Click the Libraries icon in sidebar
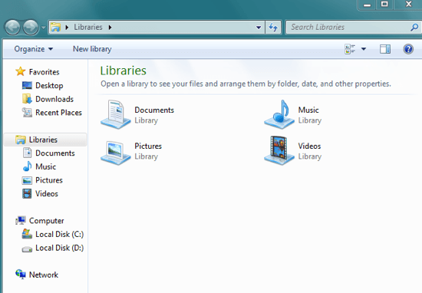 pyautogui.click(x=21, y=140)
